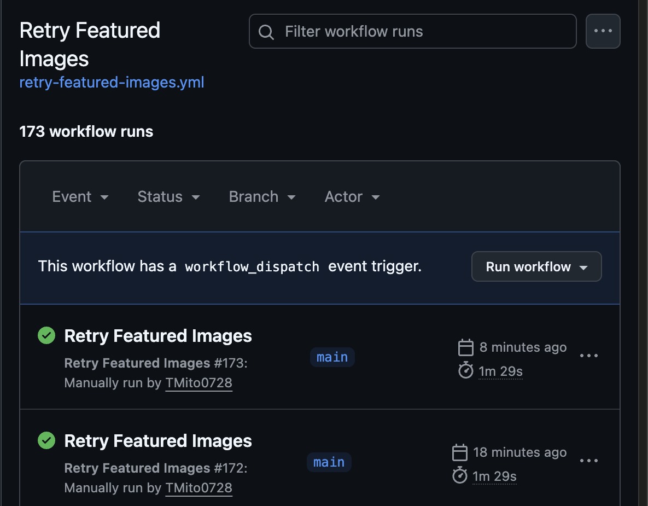Viewport: 648px width, 506px height.
Task: Open three-dot options menu for run #173
Action: [588, 356]
